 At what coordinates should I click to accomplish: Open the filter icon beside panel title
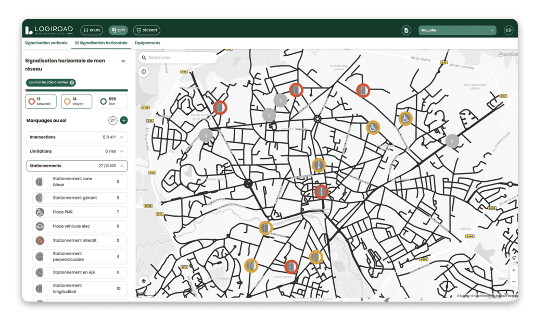[x=123, y=61]
